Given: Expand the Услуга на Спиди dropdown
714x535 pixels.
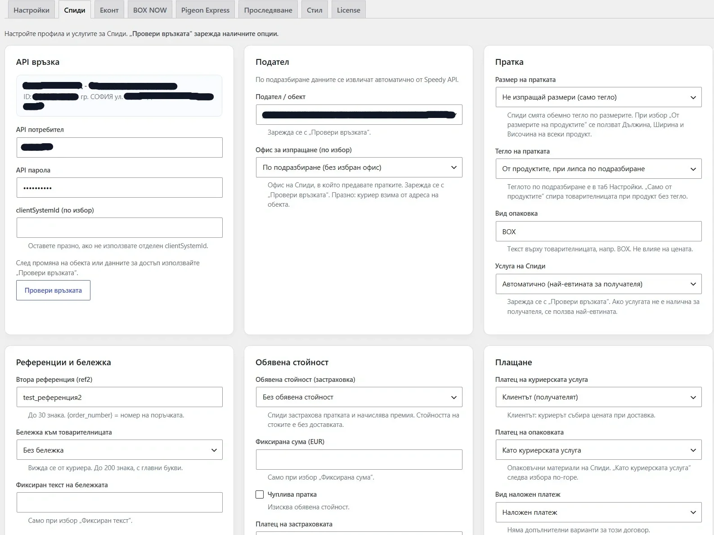Looking at the screenshot, I should 598,284.
